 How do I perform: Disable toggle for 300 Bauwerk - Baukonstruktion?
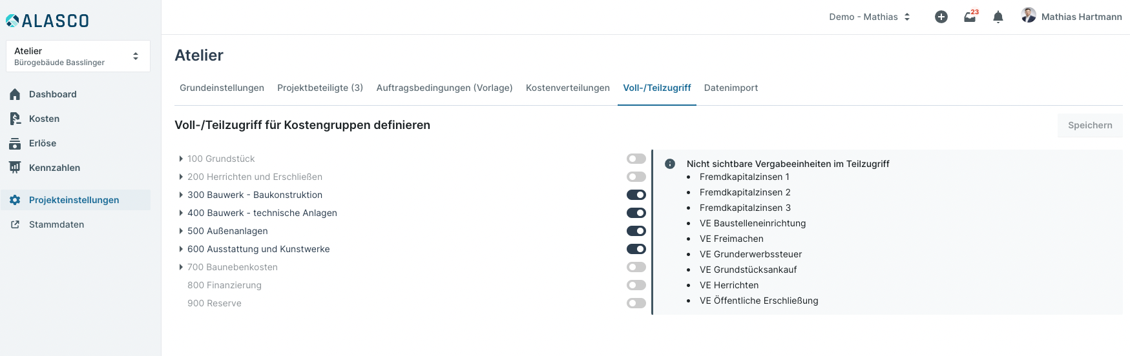pos(636,195)
